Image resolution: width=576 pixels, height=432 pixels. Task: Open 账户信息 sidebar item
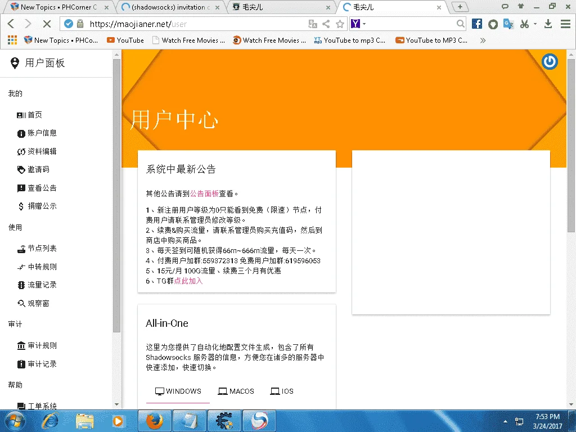coord(37,133)
